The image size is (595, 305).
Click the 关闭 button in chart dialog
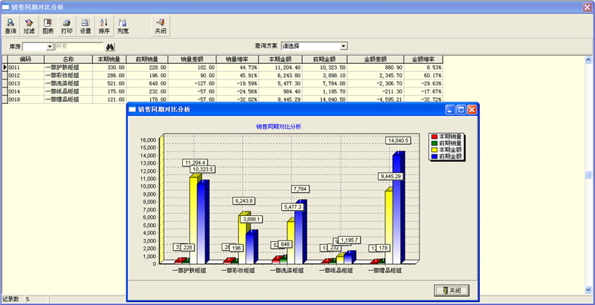pos(451,291)
